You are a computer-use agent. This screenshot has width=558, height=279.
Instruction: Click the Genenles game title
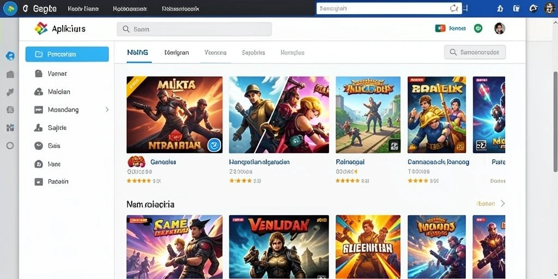click(163, 162)
